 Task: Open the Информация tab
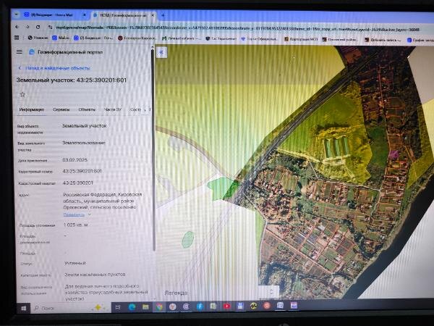pyautogui.click(x=32, y=109)
